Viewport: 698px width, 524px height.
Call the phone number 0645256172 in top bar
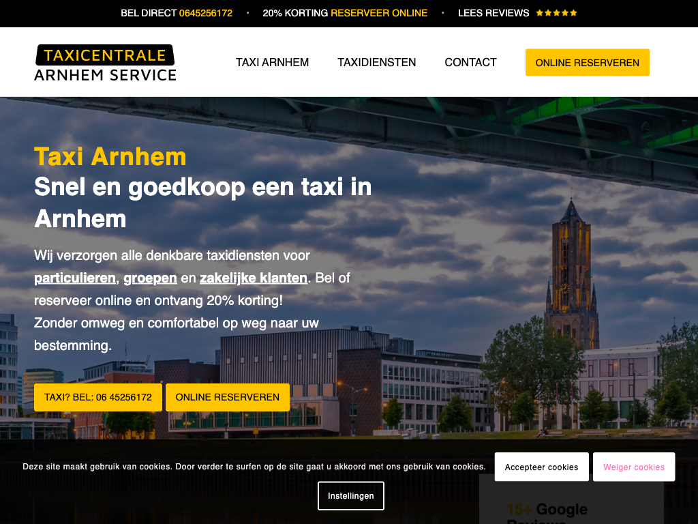[206, 13]
